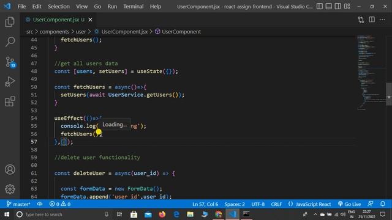This screenshot has height=220, width=392.
Task: Open changes compare icon in editor toolbar
Action: (361, 20)
